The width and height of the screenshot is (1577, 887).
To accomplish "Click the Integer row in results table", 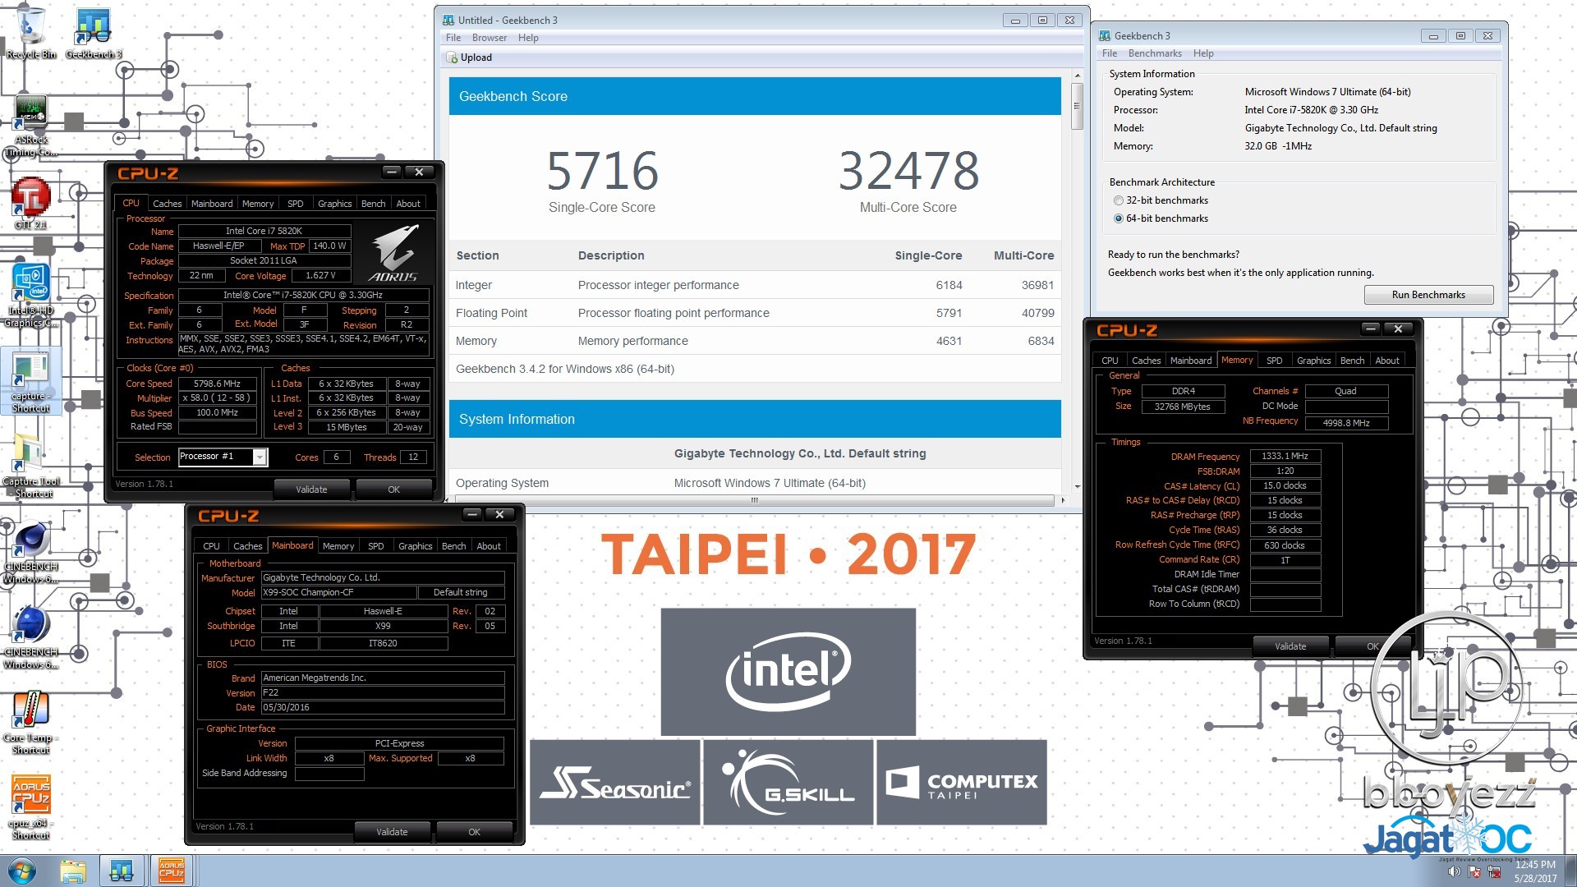I will coord(755,285).
